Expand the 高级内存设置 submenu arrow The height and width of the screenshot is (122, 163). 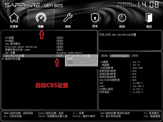click(3, 59)
